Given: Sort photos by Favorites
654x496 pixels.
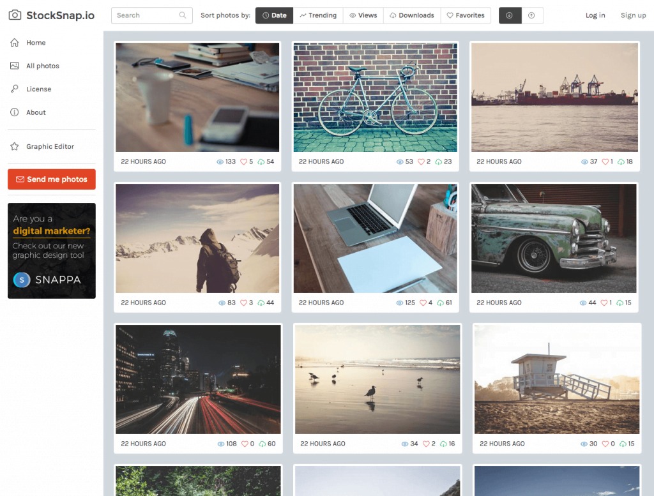Looking at the screenshot, I should [466, 15].
